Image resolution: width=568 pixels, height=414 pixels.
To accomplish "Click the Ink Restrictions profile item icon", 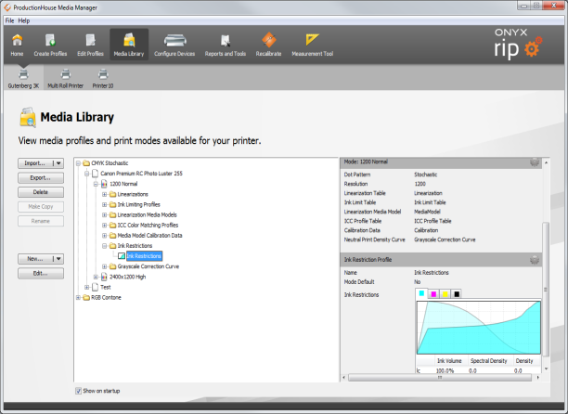I will pos(122,256).
